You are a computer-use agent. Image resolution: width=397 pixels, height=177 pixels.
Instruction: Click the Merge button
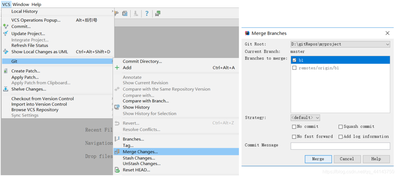318,159
